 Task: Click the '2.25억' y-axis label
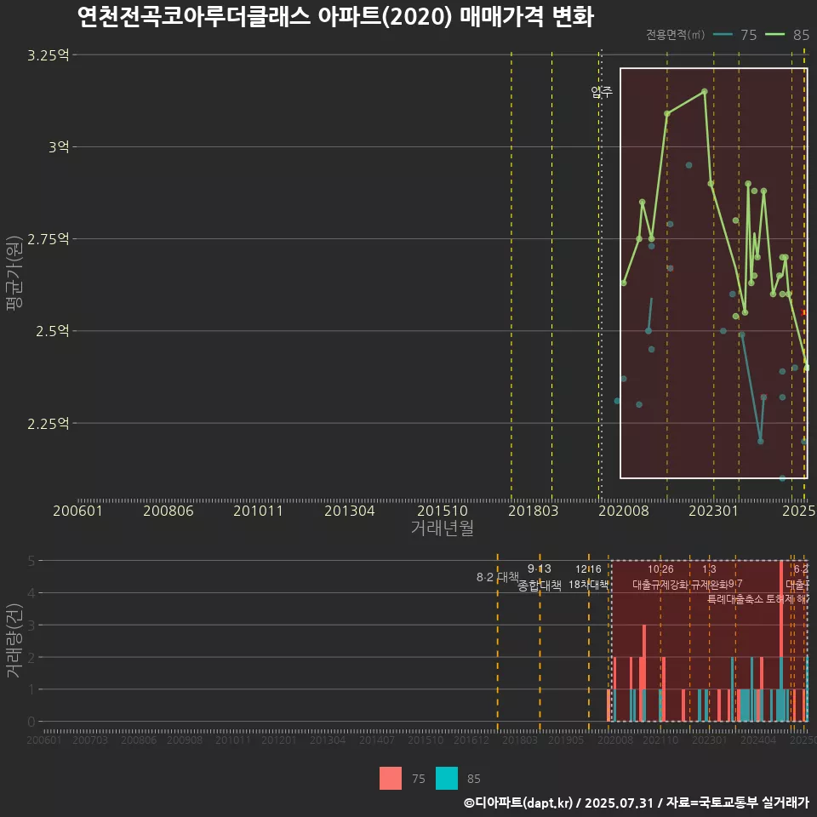click(48, 423)
